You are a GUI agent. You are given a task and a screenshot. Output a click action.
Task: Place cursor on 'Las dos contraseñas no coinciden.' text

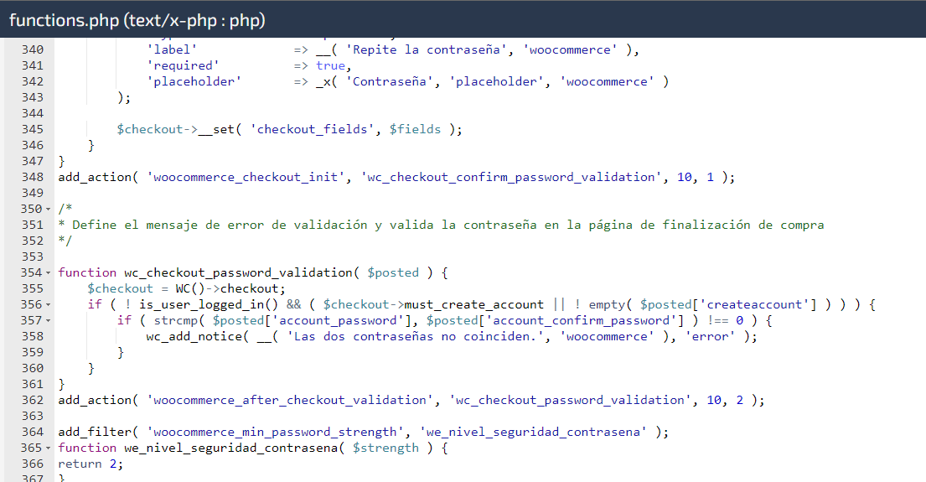tap(419, 337)
